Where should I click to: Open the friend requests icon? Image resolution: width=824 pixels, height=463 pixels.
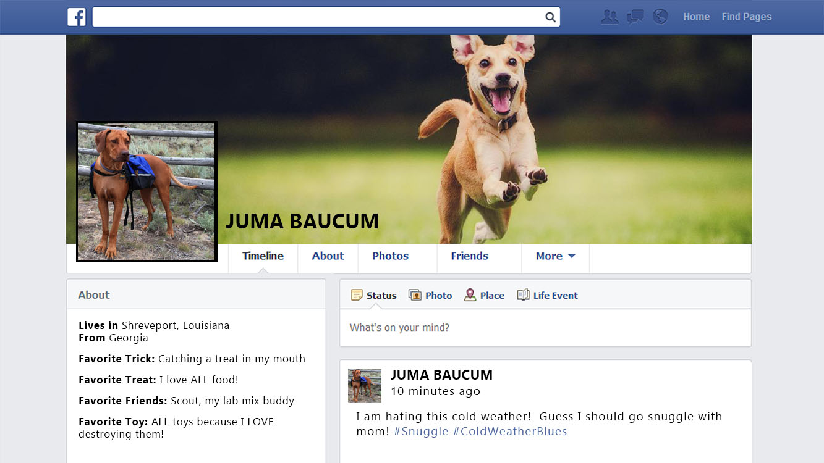(610, 17)
